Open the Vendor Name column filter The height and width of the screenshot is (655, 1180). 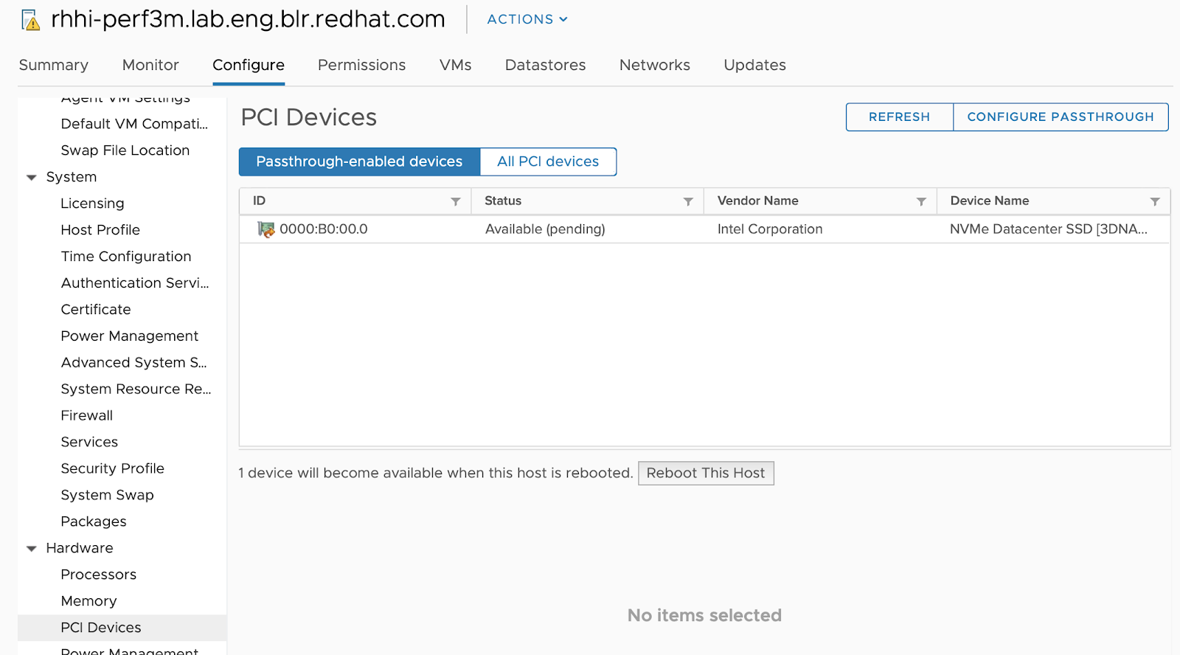pos(921,201)
